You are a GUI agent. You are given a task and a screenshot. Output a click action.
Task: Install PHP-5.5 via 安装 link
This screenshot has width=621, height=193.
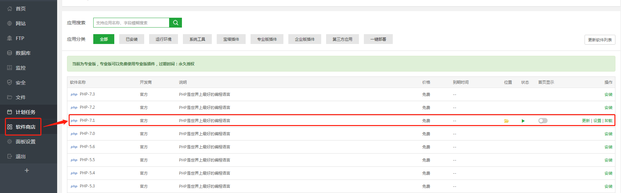(609, 160)
